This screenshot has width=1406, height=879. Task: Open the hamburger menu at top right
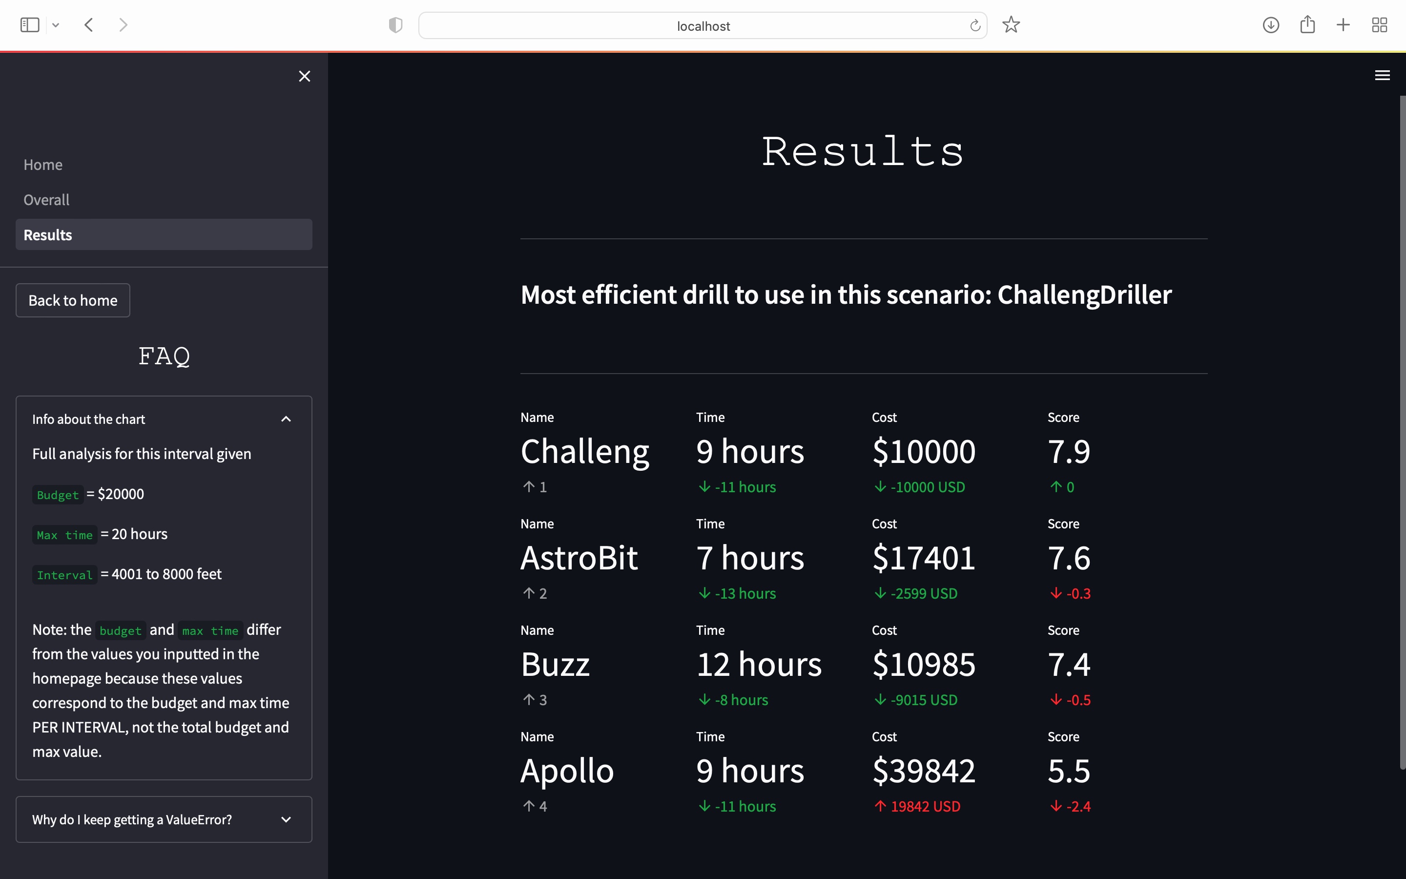(x=1382, y=76)
